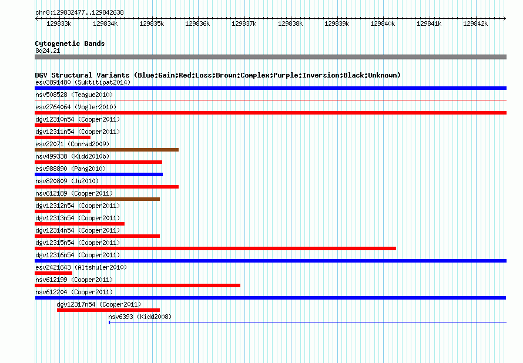Click the 129841k ruler tick label
Screen dimensions: 523x363
[x=429, y=23]
